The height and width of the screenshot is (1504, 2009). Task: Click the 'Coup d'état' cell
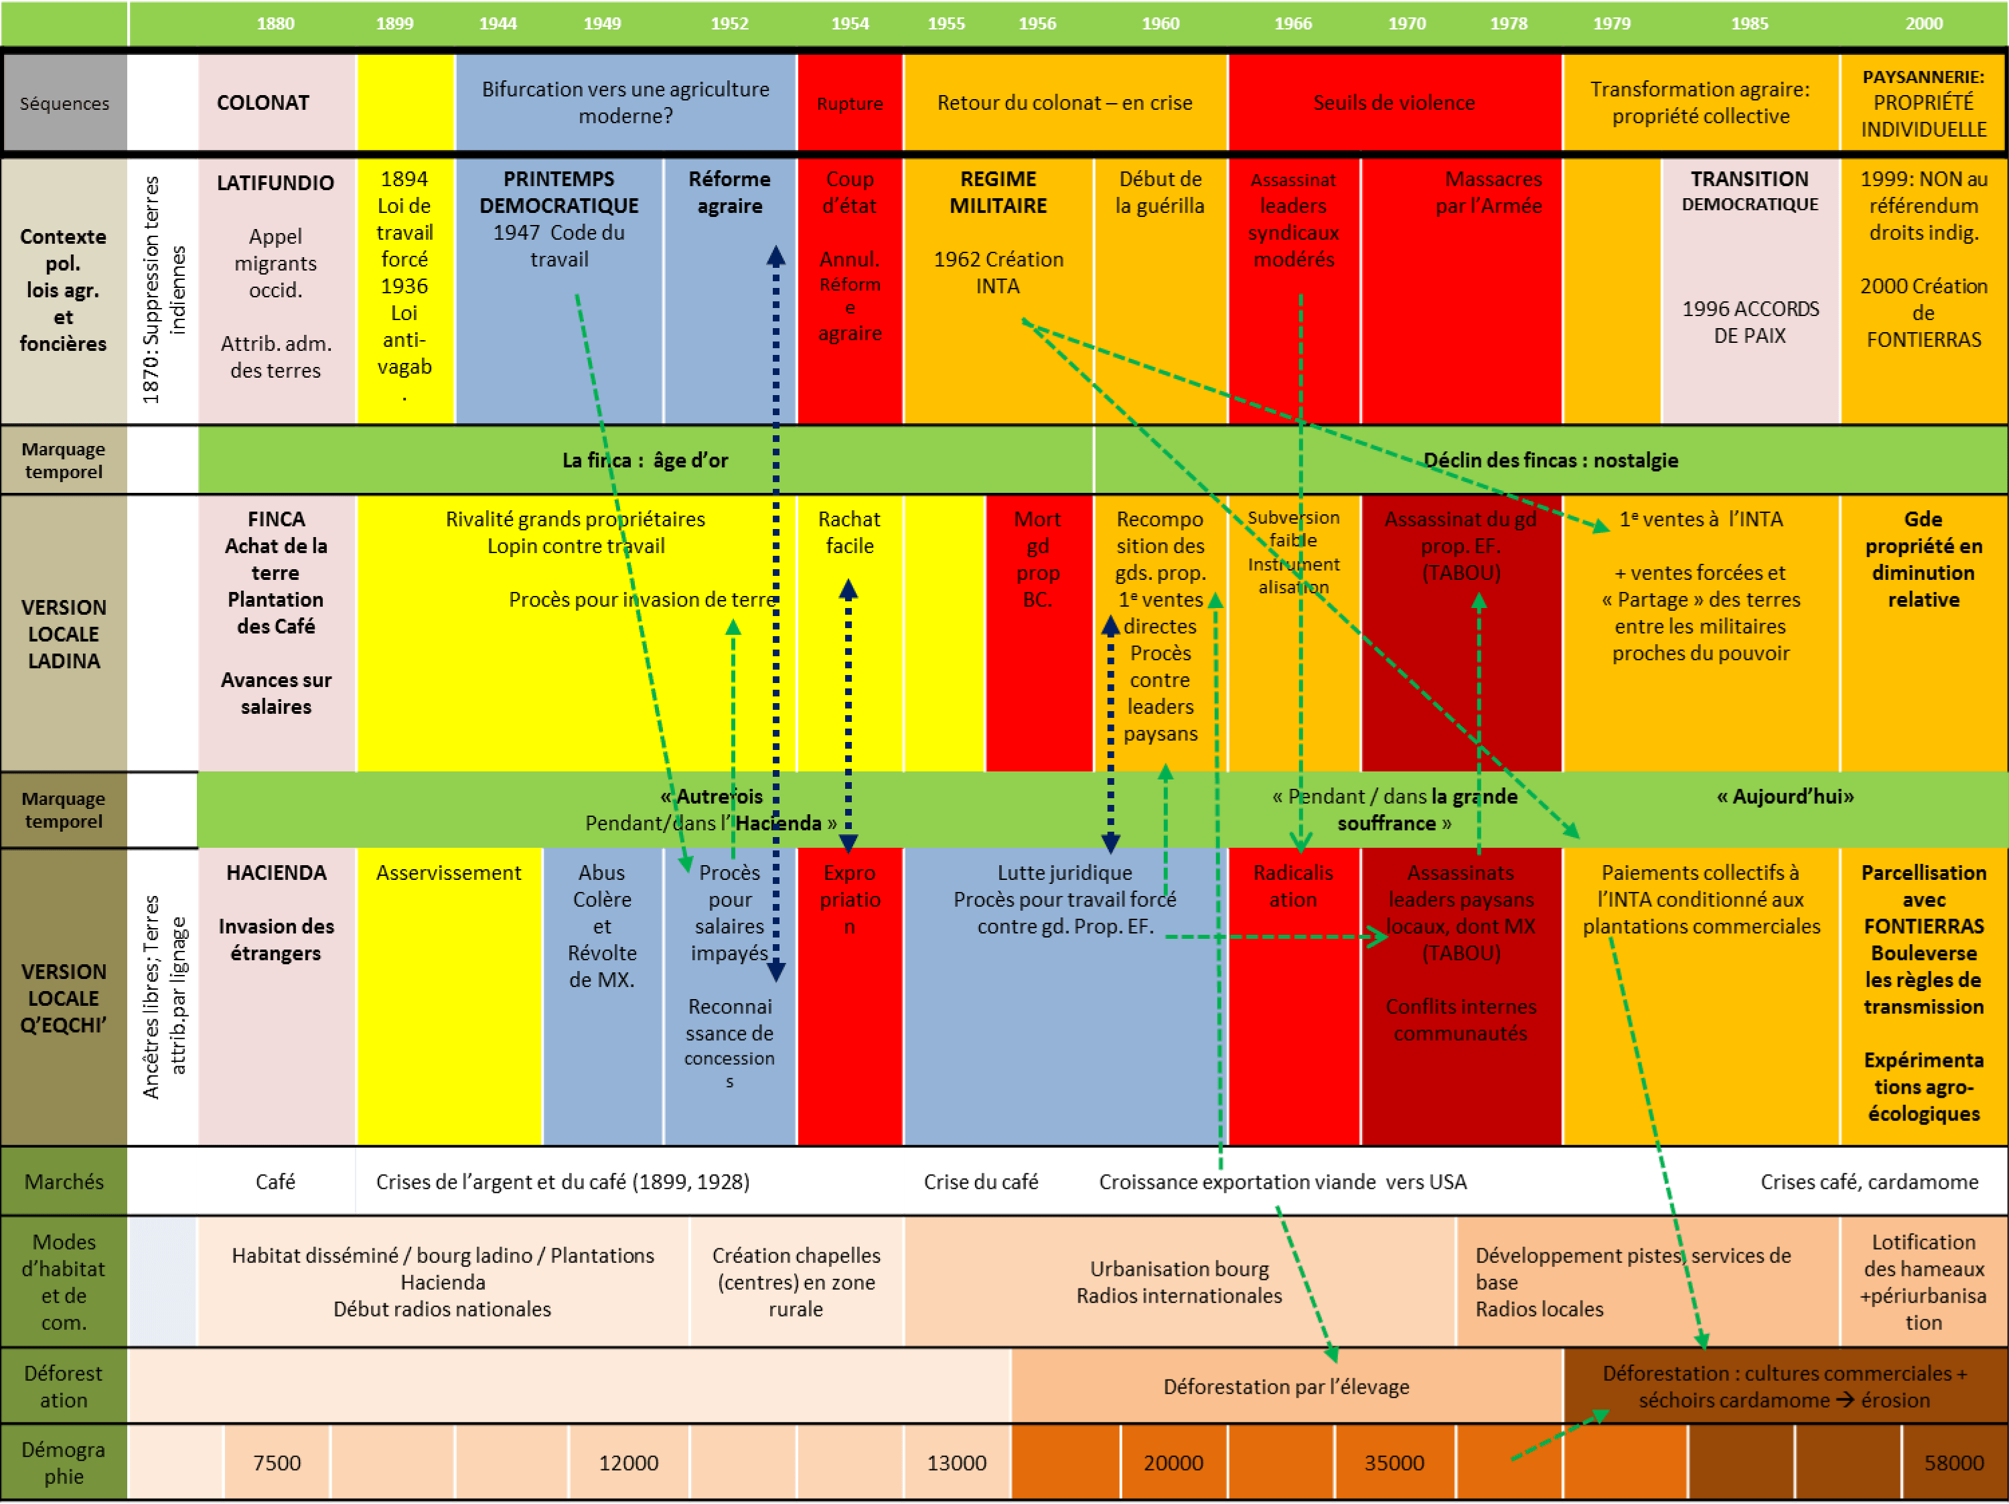pyautogui.click(x=850, y=291)
